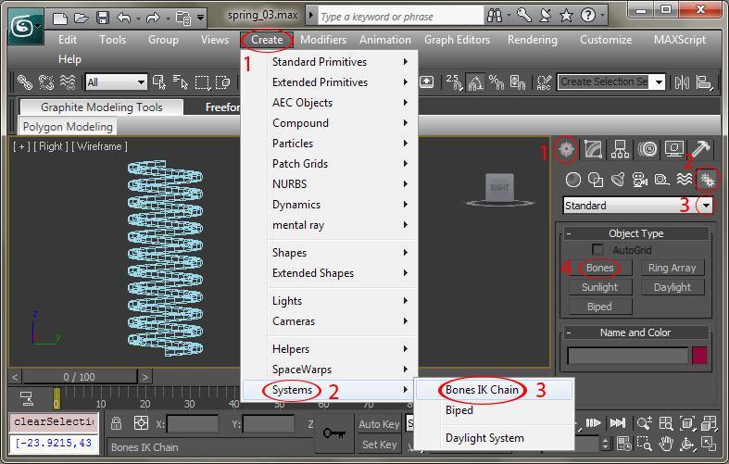
Task: Open the object color swatch
Action: (x=700, y=356)
